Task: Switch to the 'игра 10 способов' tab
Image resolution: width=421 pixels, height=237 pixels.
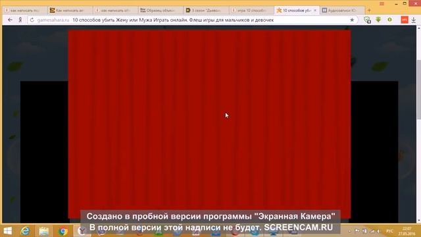Action: pos(251,11)
